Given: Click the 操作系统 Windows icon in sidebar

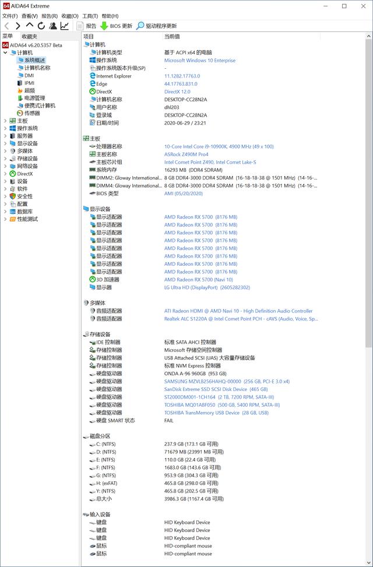Looking at the screenshot, I should pyautogui.click(x=13, y=128).
